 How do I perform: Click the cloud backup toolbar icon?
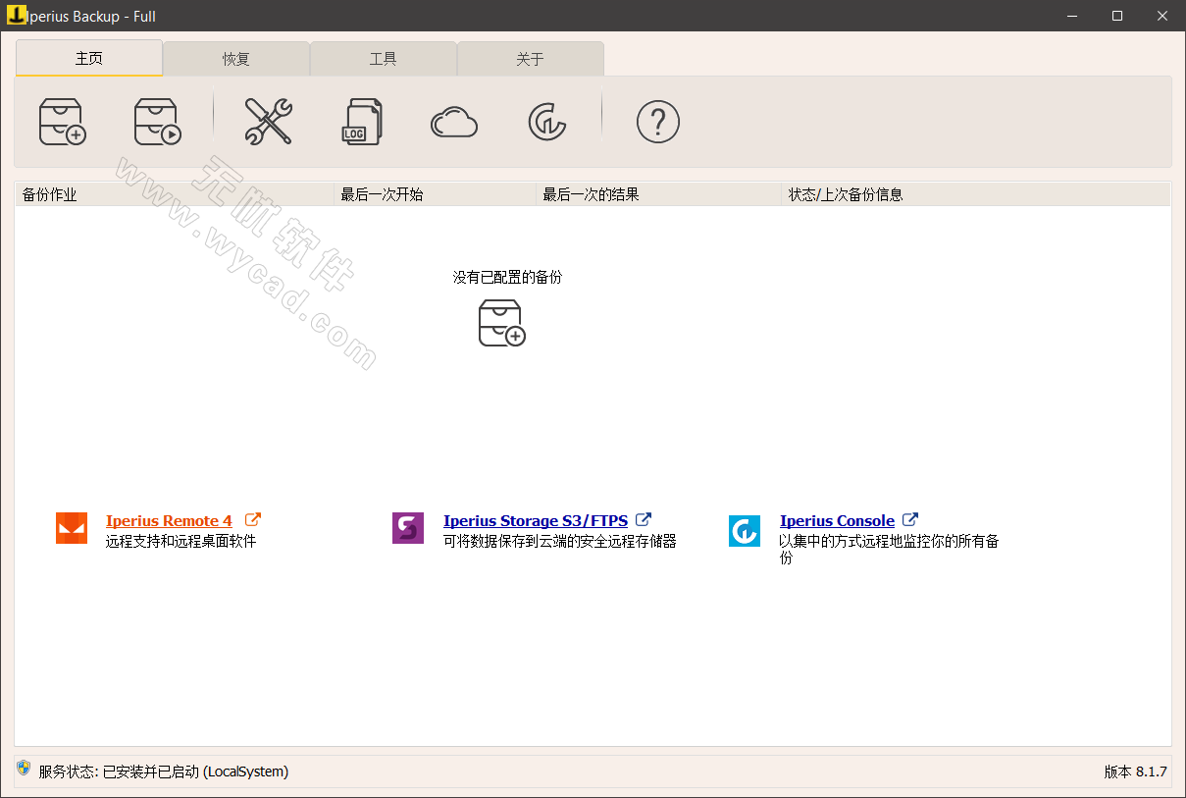click(x=454, y=121)
